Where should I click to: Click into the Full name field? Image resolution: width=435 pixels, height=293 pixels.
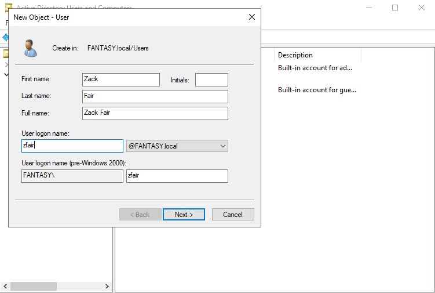(x=155, y=113)
